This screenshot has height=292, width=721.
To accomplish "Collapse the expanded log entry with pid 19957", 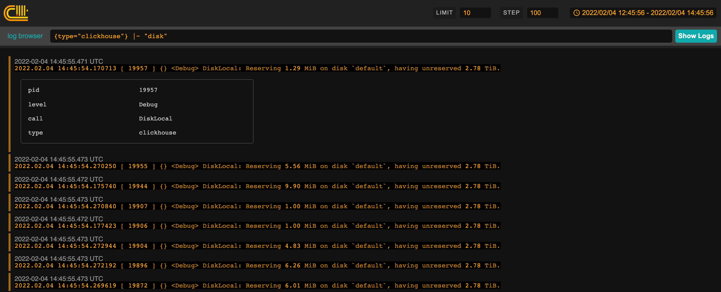I will point(252,68).
